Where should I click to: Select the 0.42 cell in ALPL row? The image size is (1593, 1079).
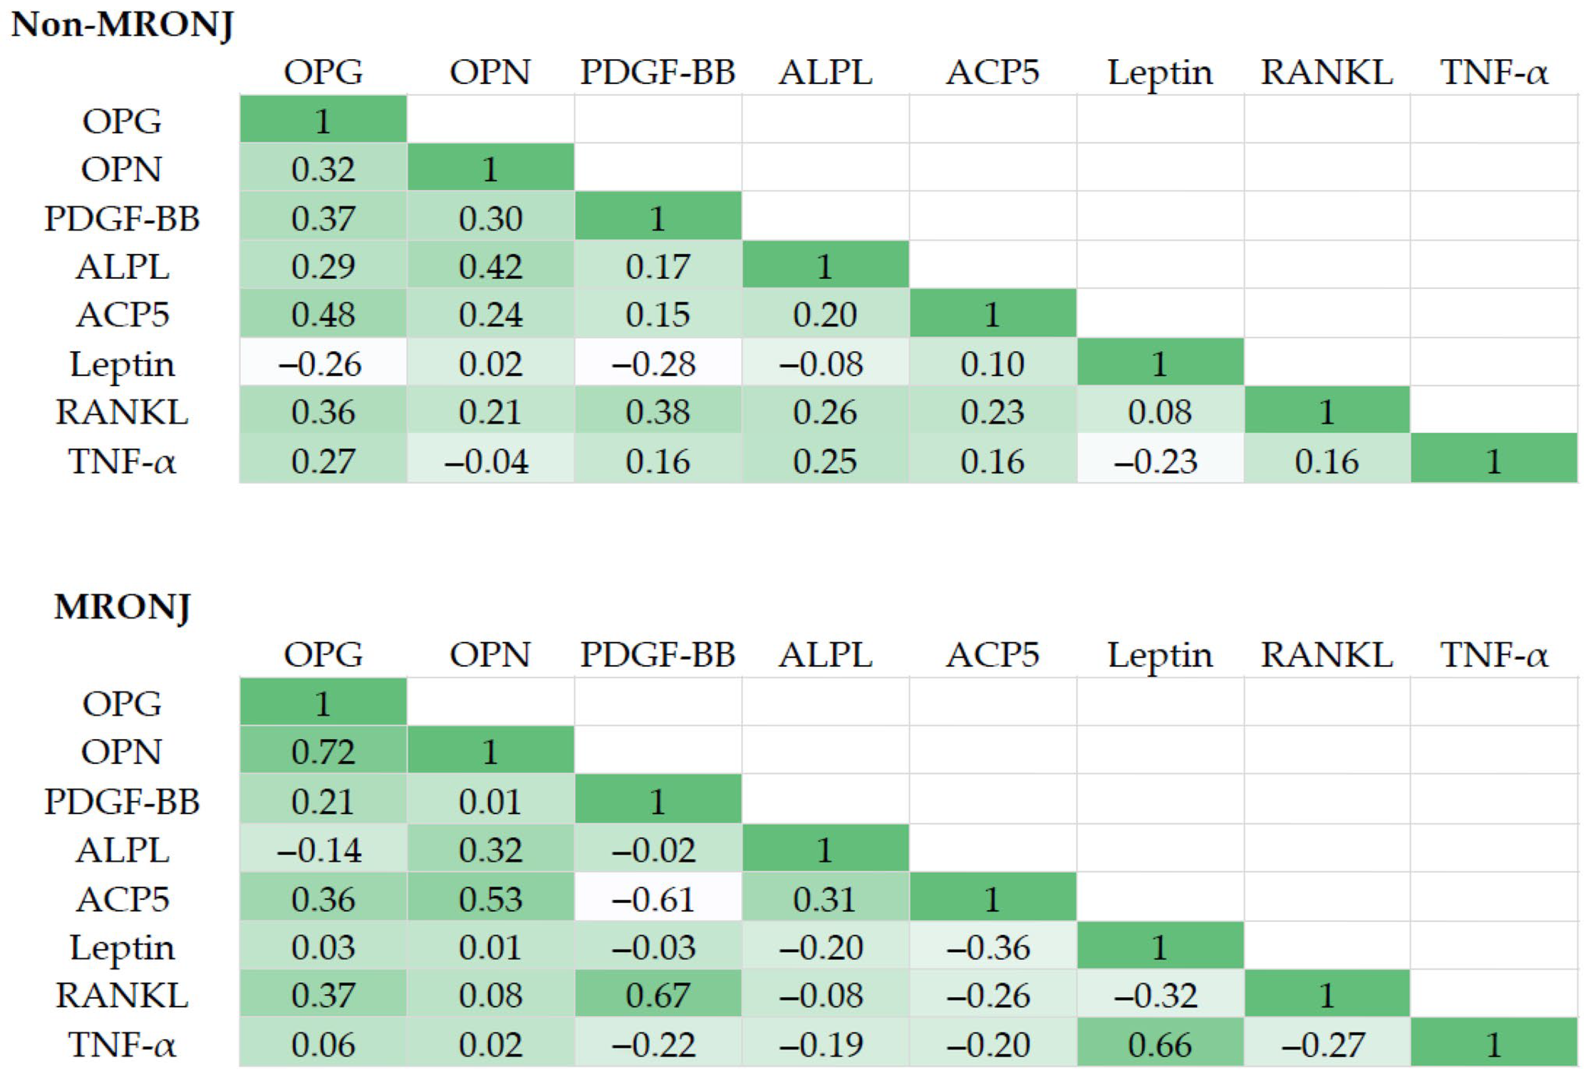coord(490,266)
